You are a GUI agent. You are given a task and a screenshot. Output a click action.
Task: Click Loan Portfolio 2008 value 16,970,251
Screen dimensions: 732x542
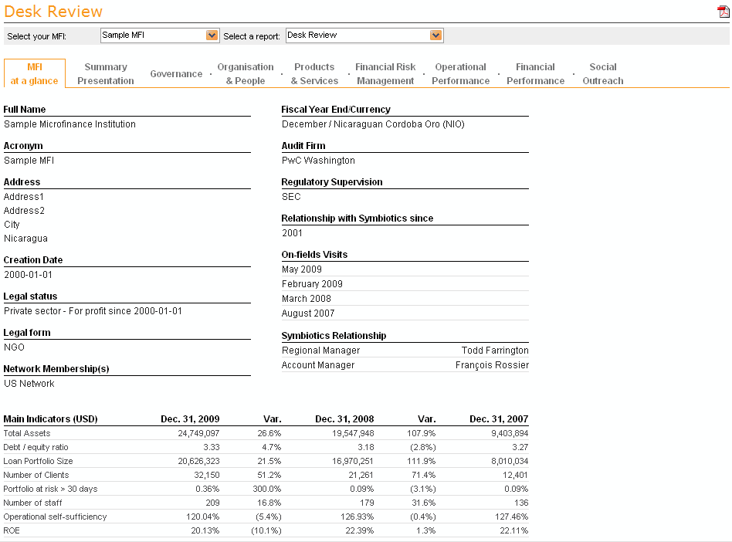353,461
